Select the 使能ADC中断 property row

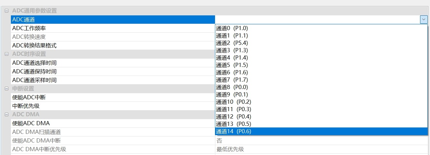point(113,97)
